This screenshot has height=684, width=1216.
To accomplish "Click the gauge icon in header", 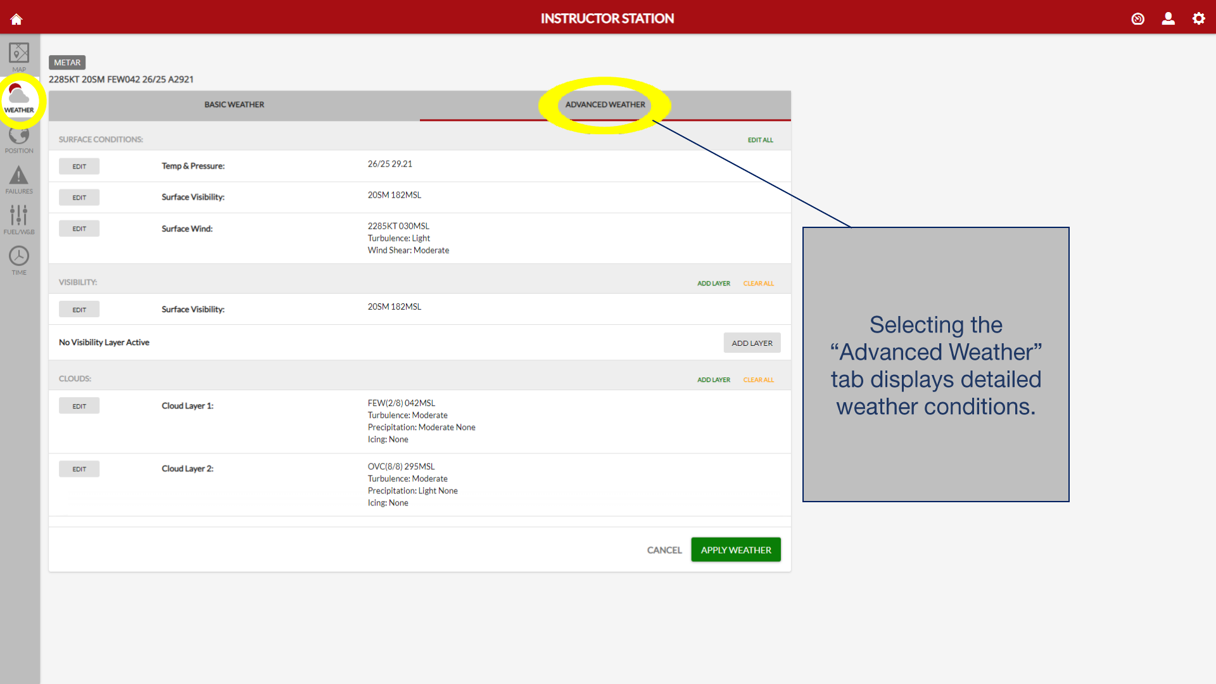I will 1137,19.
